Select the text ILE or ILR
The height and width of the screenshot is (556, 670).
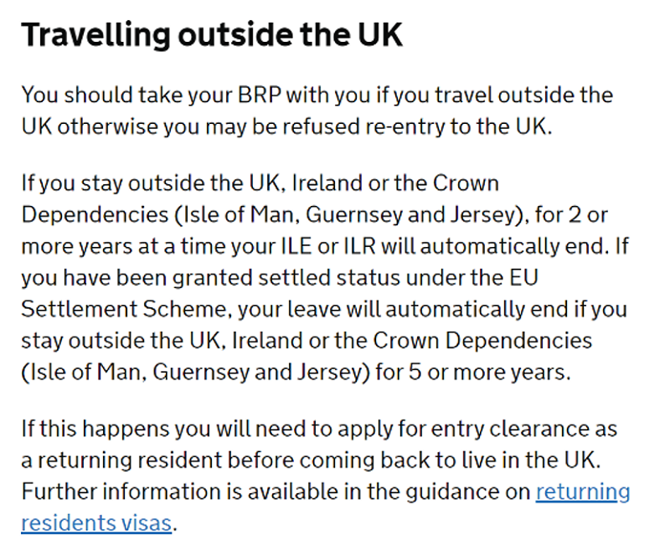327,246
